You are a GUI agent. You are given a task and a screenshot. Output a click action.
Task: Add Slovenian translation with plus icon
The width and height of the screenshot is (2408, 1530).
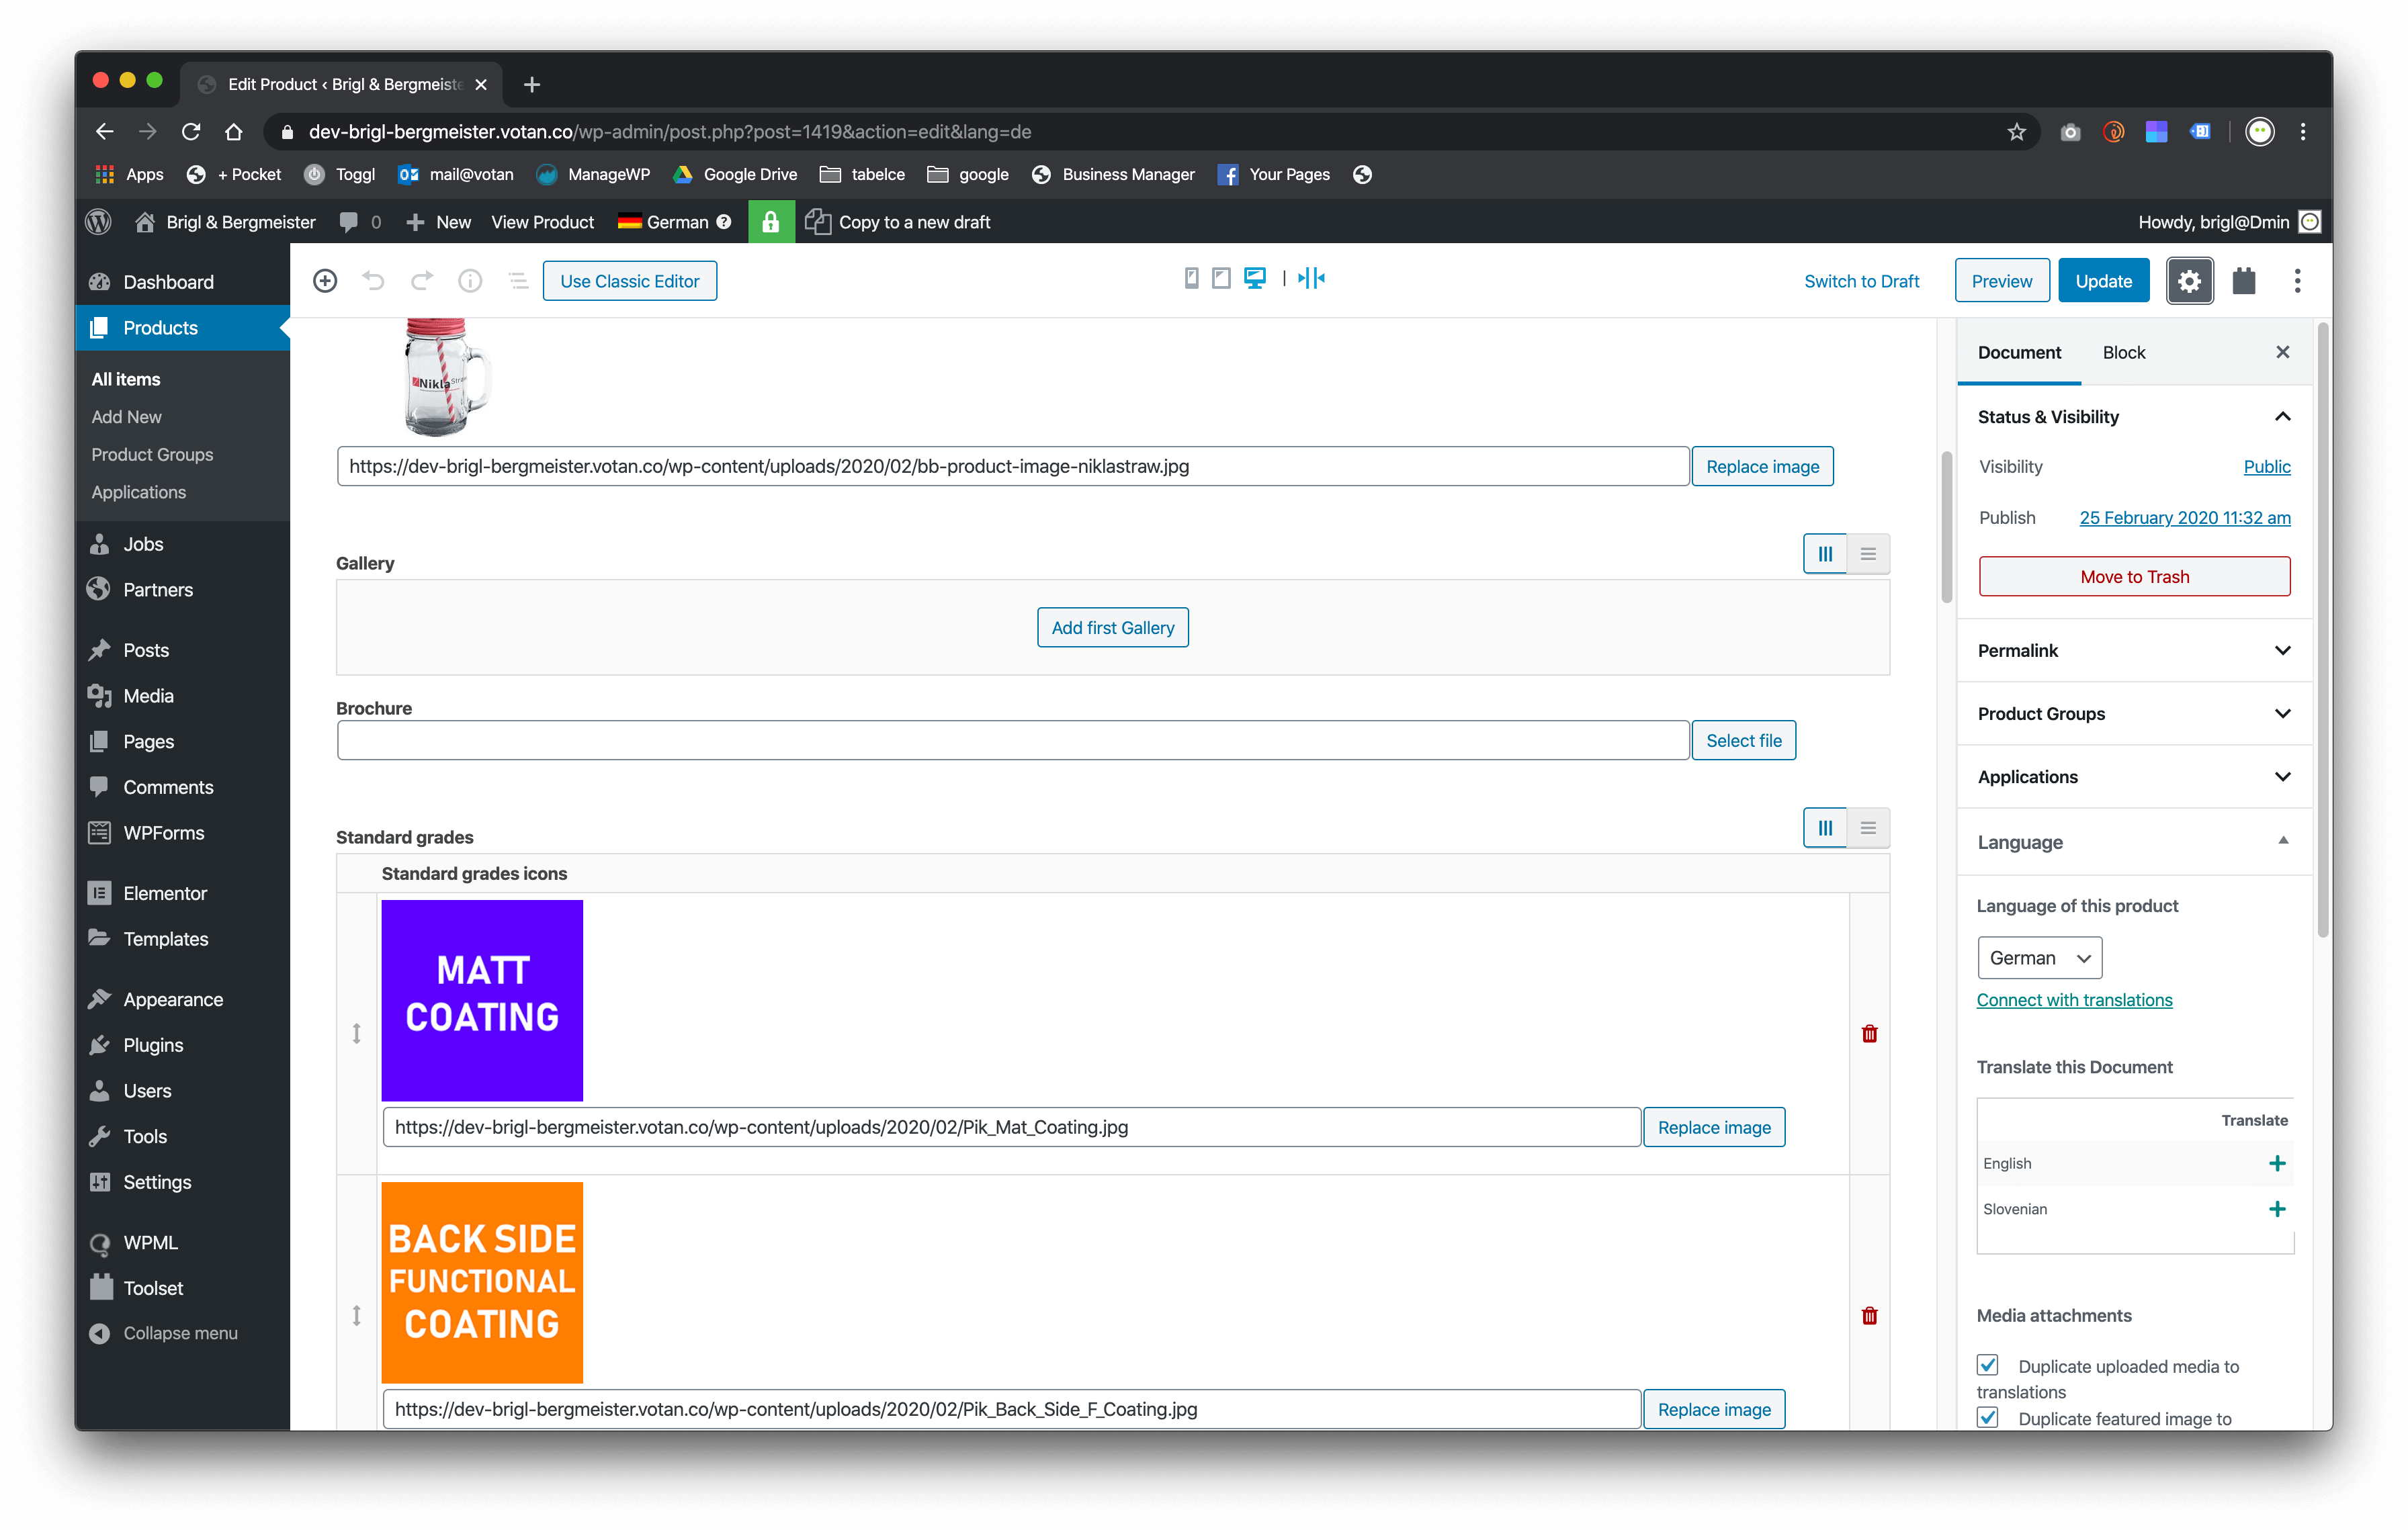pos(2277,1208)
